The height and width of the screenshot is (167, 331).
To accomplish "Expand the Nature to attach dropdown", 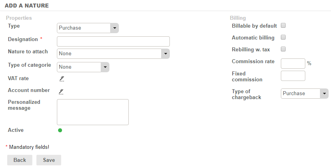I will point(113,54).
